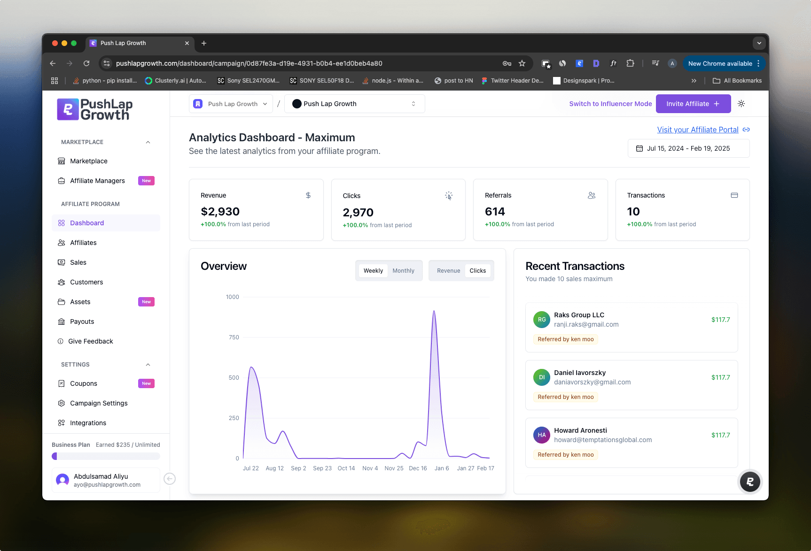Click the Invite Affiliate button
811x551 pixels.
[x=693, y=104]
